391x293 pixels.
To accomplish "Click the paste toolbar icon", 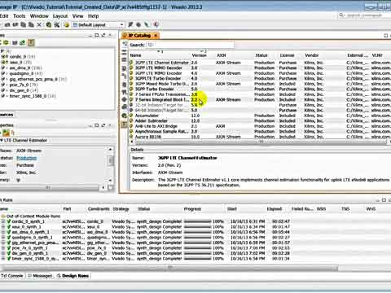I will [31, 25].
